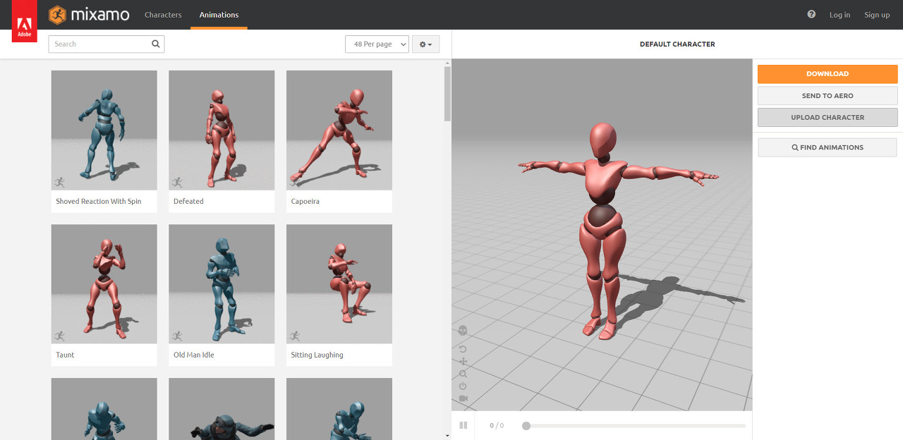Open the gear settings dropdown

(x=425, y=44)
